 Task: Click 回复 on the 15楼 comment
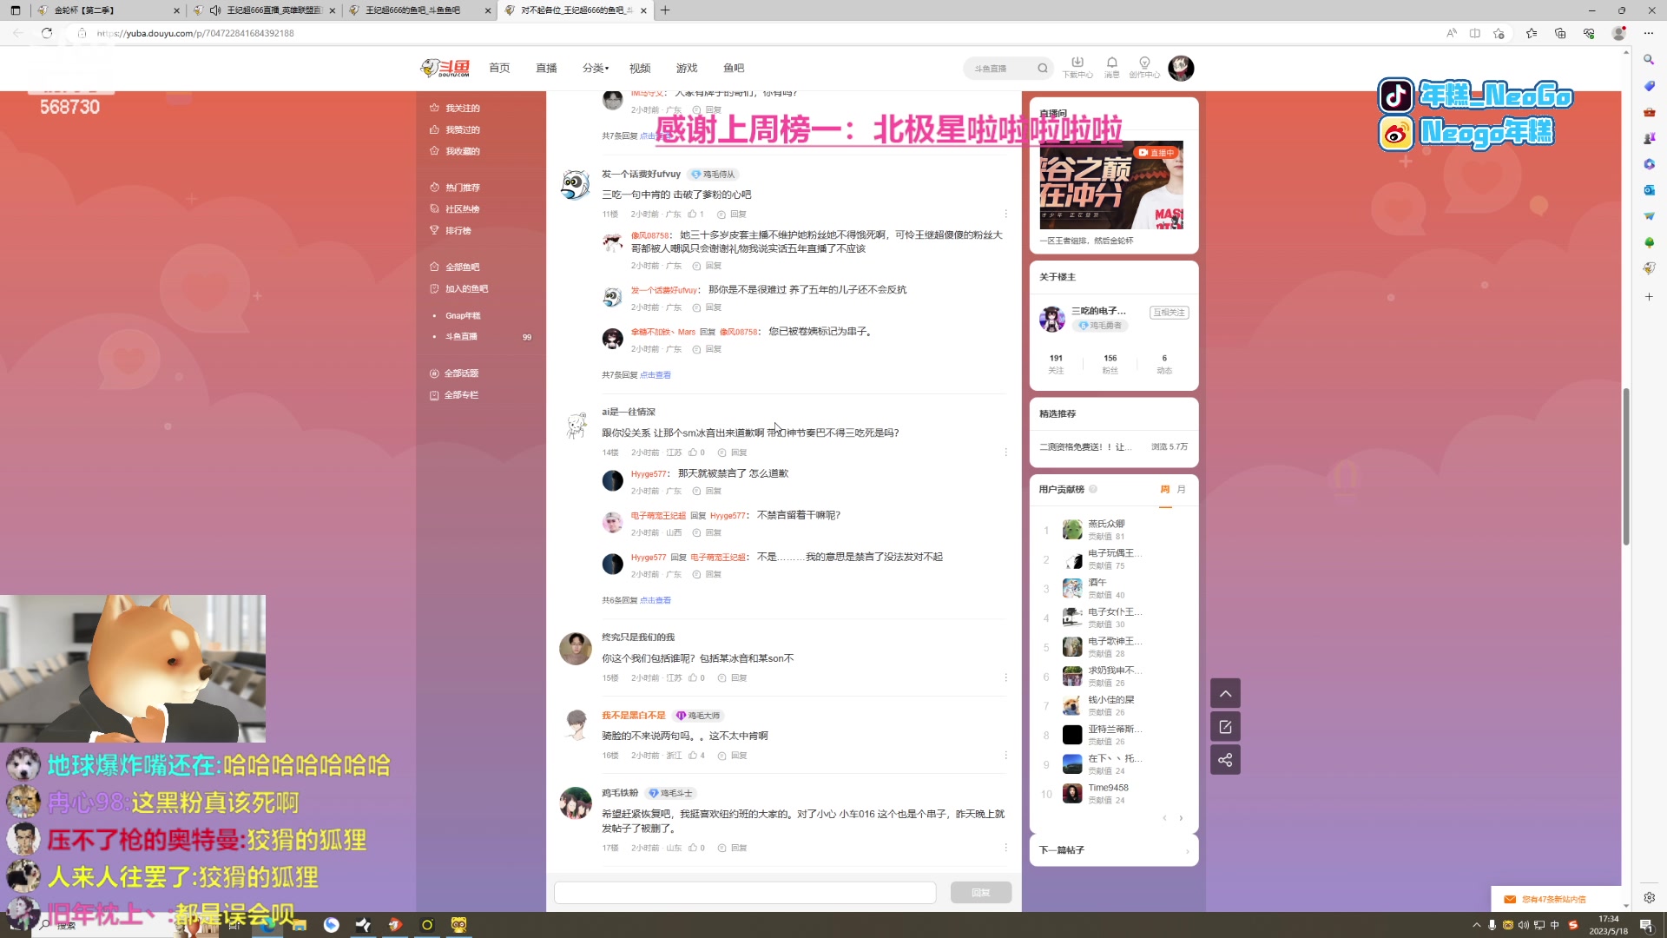733,678
